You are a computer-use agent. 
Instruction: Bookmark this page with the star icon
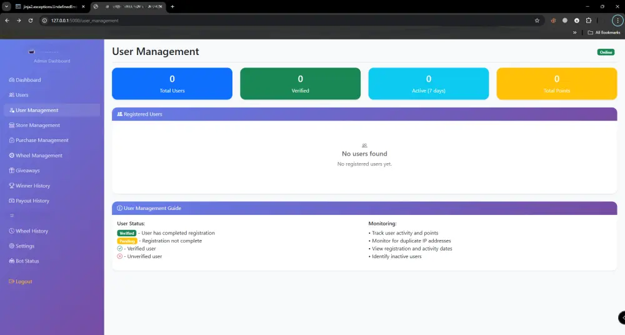537,21
